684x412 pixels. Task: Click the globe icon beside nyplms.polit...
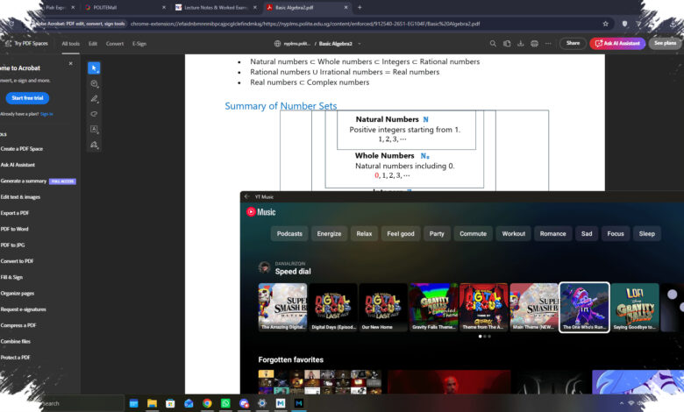click(x=277, y=44)
